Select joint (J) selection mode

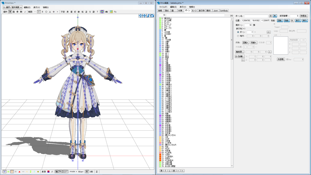25,12
